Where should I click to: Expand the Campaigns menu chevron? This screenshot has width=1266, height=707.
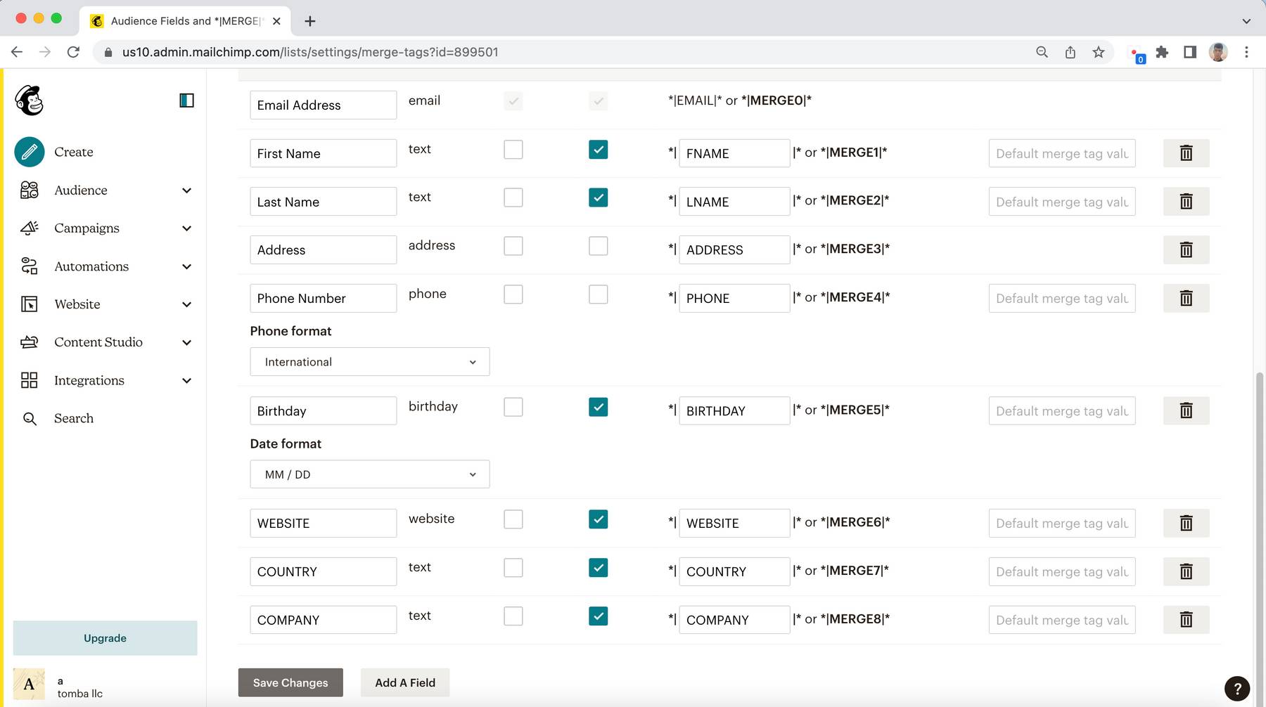coord(186,228)
